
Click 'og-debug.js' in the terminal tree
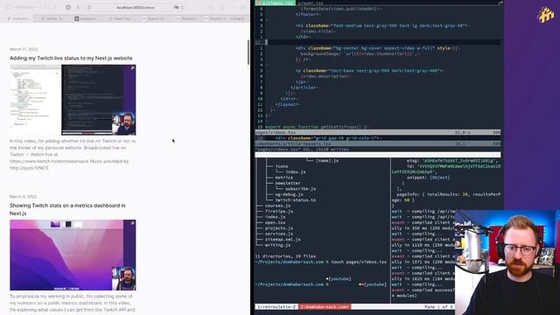[290, 194]
